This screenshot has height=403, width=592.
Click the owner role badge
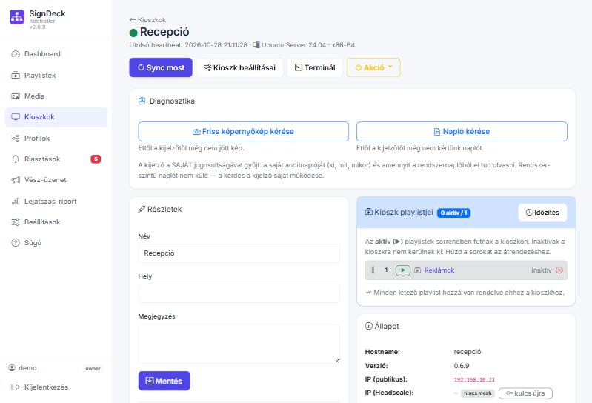tap(93, 369)
